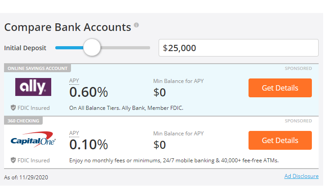Click the $25,000 deposit input field
The height and width of the screenshot is (191, 333).
coord(238,48)
